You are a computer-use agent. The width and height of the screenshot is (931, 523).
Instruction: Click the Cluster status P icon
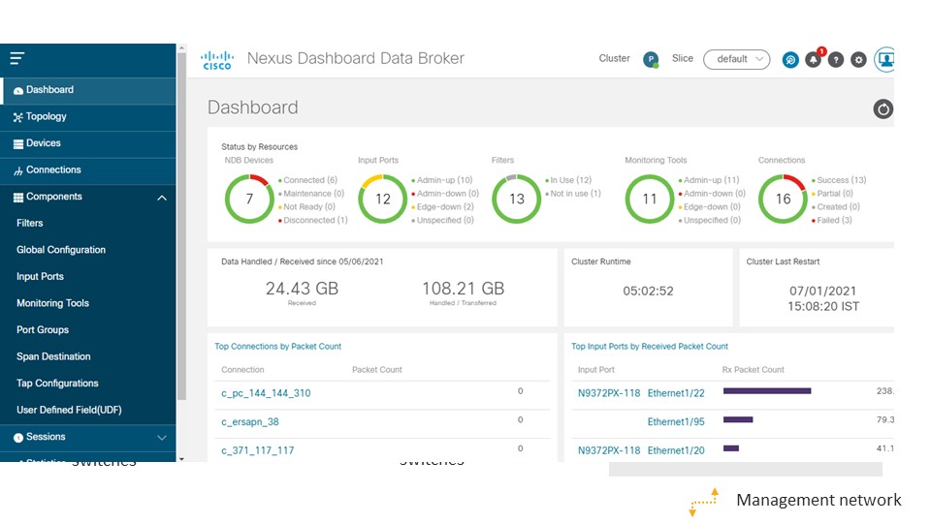point(651,59)
